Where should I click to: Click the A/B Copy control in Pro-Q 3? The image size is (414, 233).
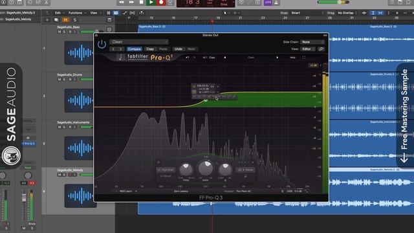pyautogui.click(x=209, y=58)
